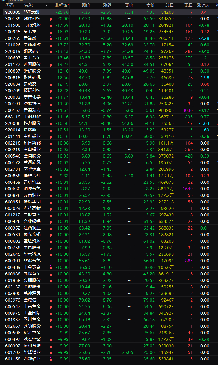Select the 华锡有色 stock name
The width and height of the screenshot is (218, 365).
point(32,261)
